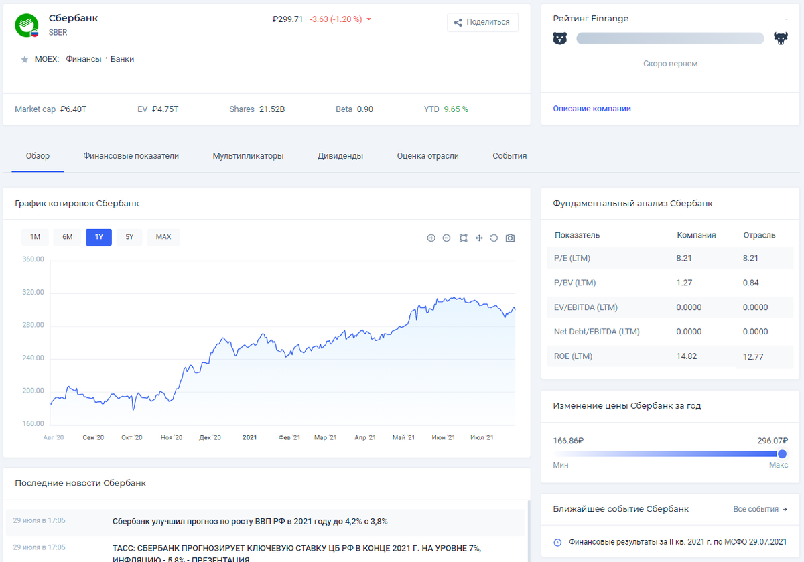This screenshot has width=804, height=562.
Task: Click the 2021 label on chart axis
Action: 249,437
